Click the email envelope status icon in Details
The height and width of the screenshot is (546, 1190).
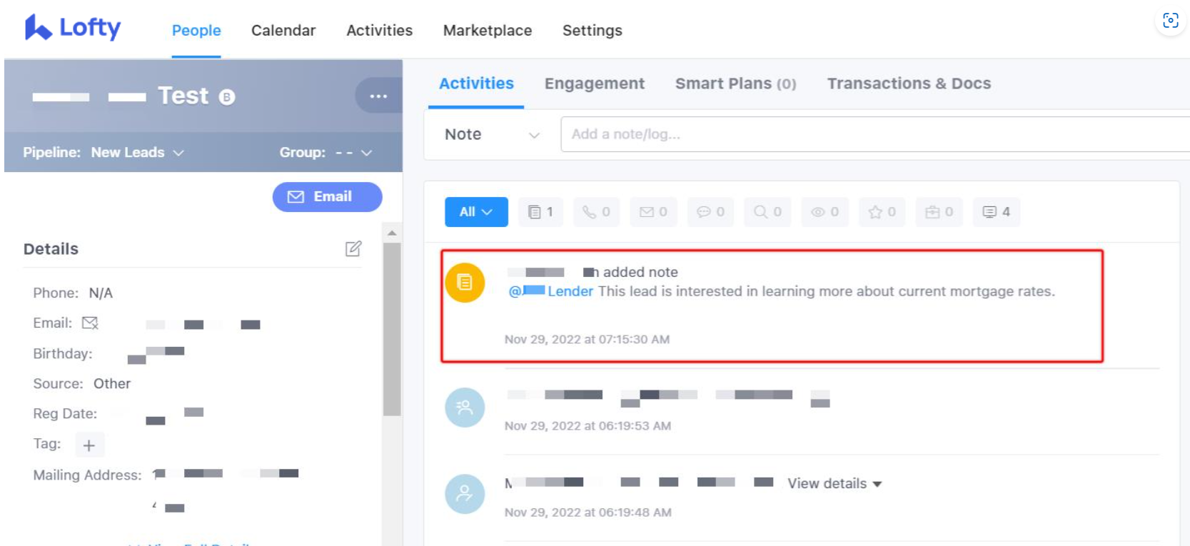(x=90, y=323)
